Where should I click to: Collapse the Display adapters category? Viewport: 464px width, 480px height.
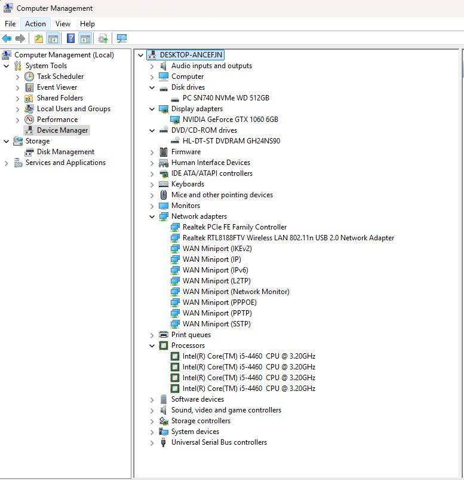pos(152,109)
